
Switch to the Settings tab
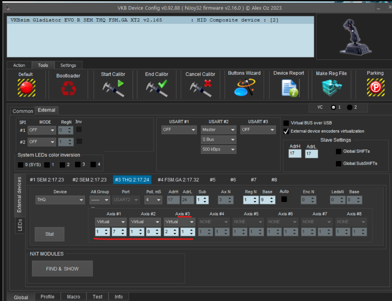[68, 65]
